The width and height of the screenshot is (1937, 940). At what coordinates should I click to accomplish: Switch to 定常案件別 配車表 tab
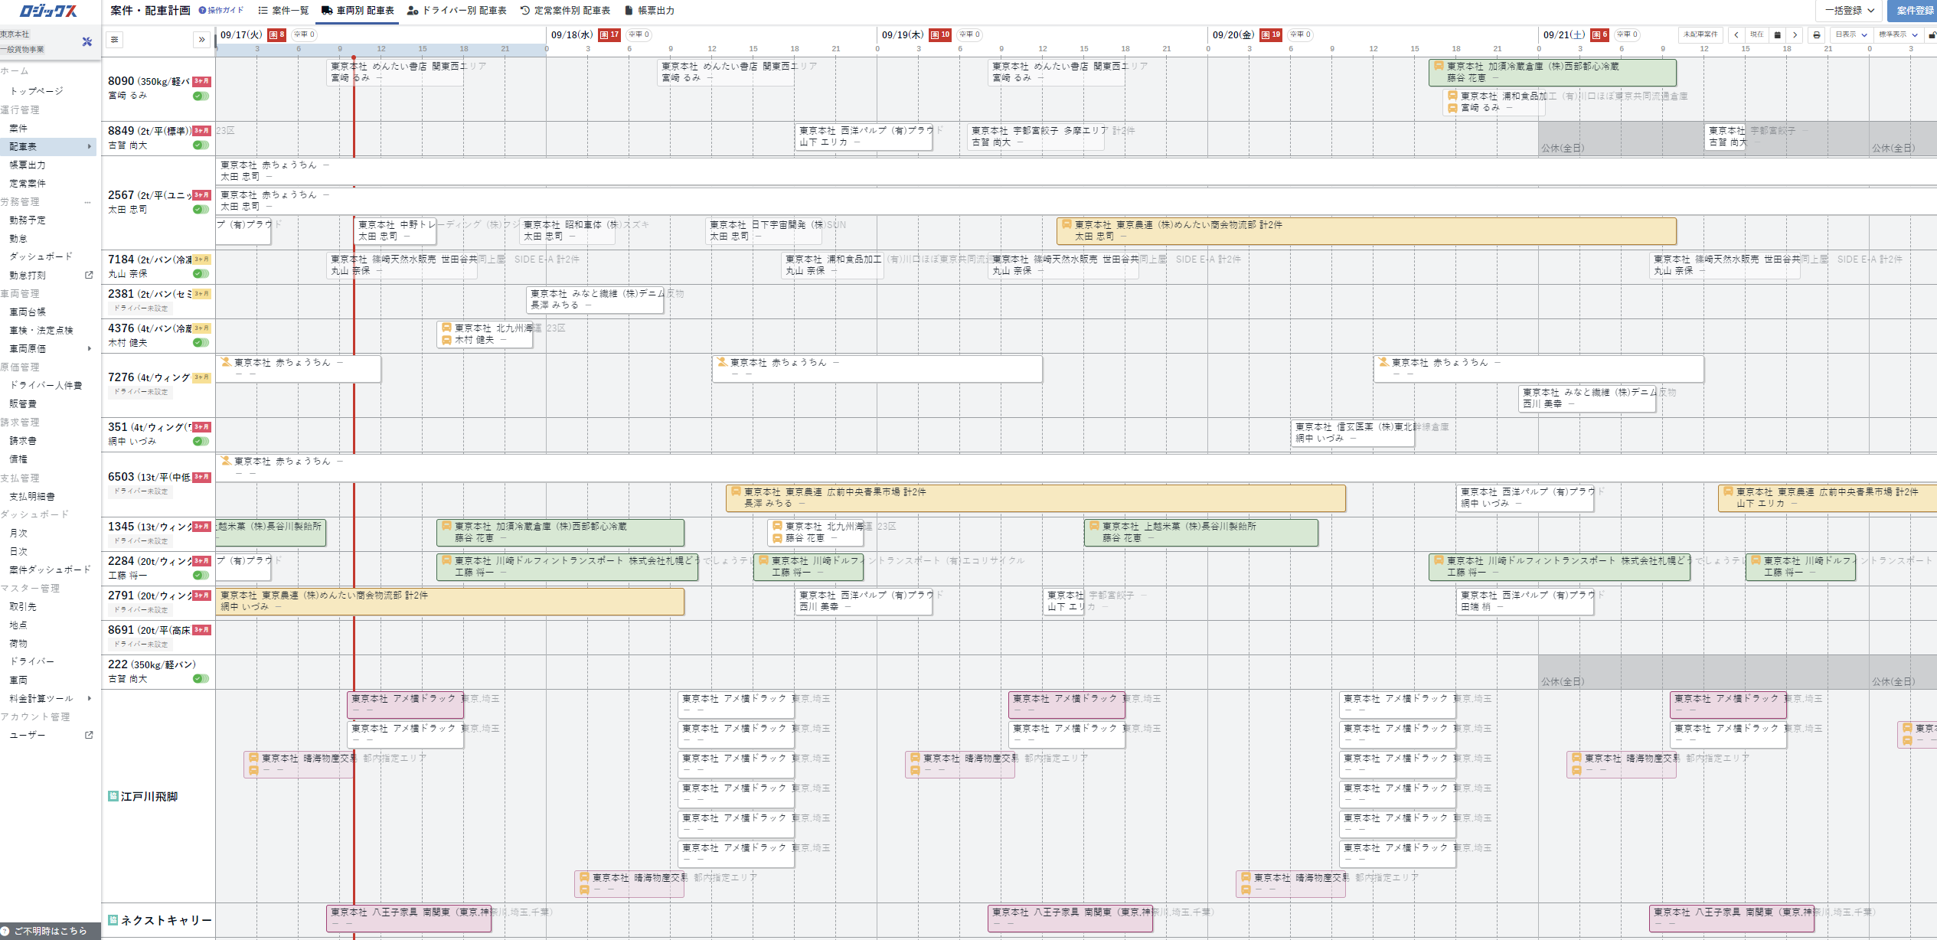565,11
